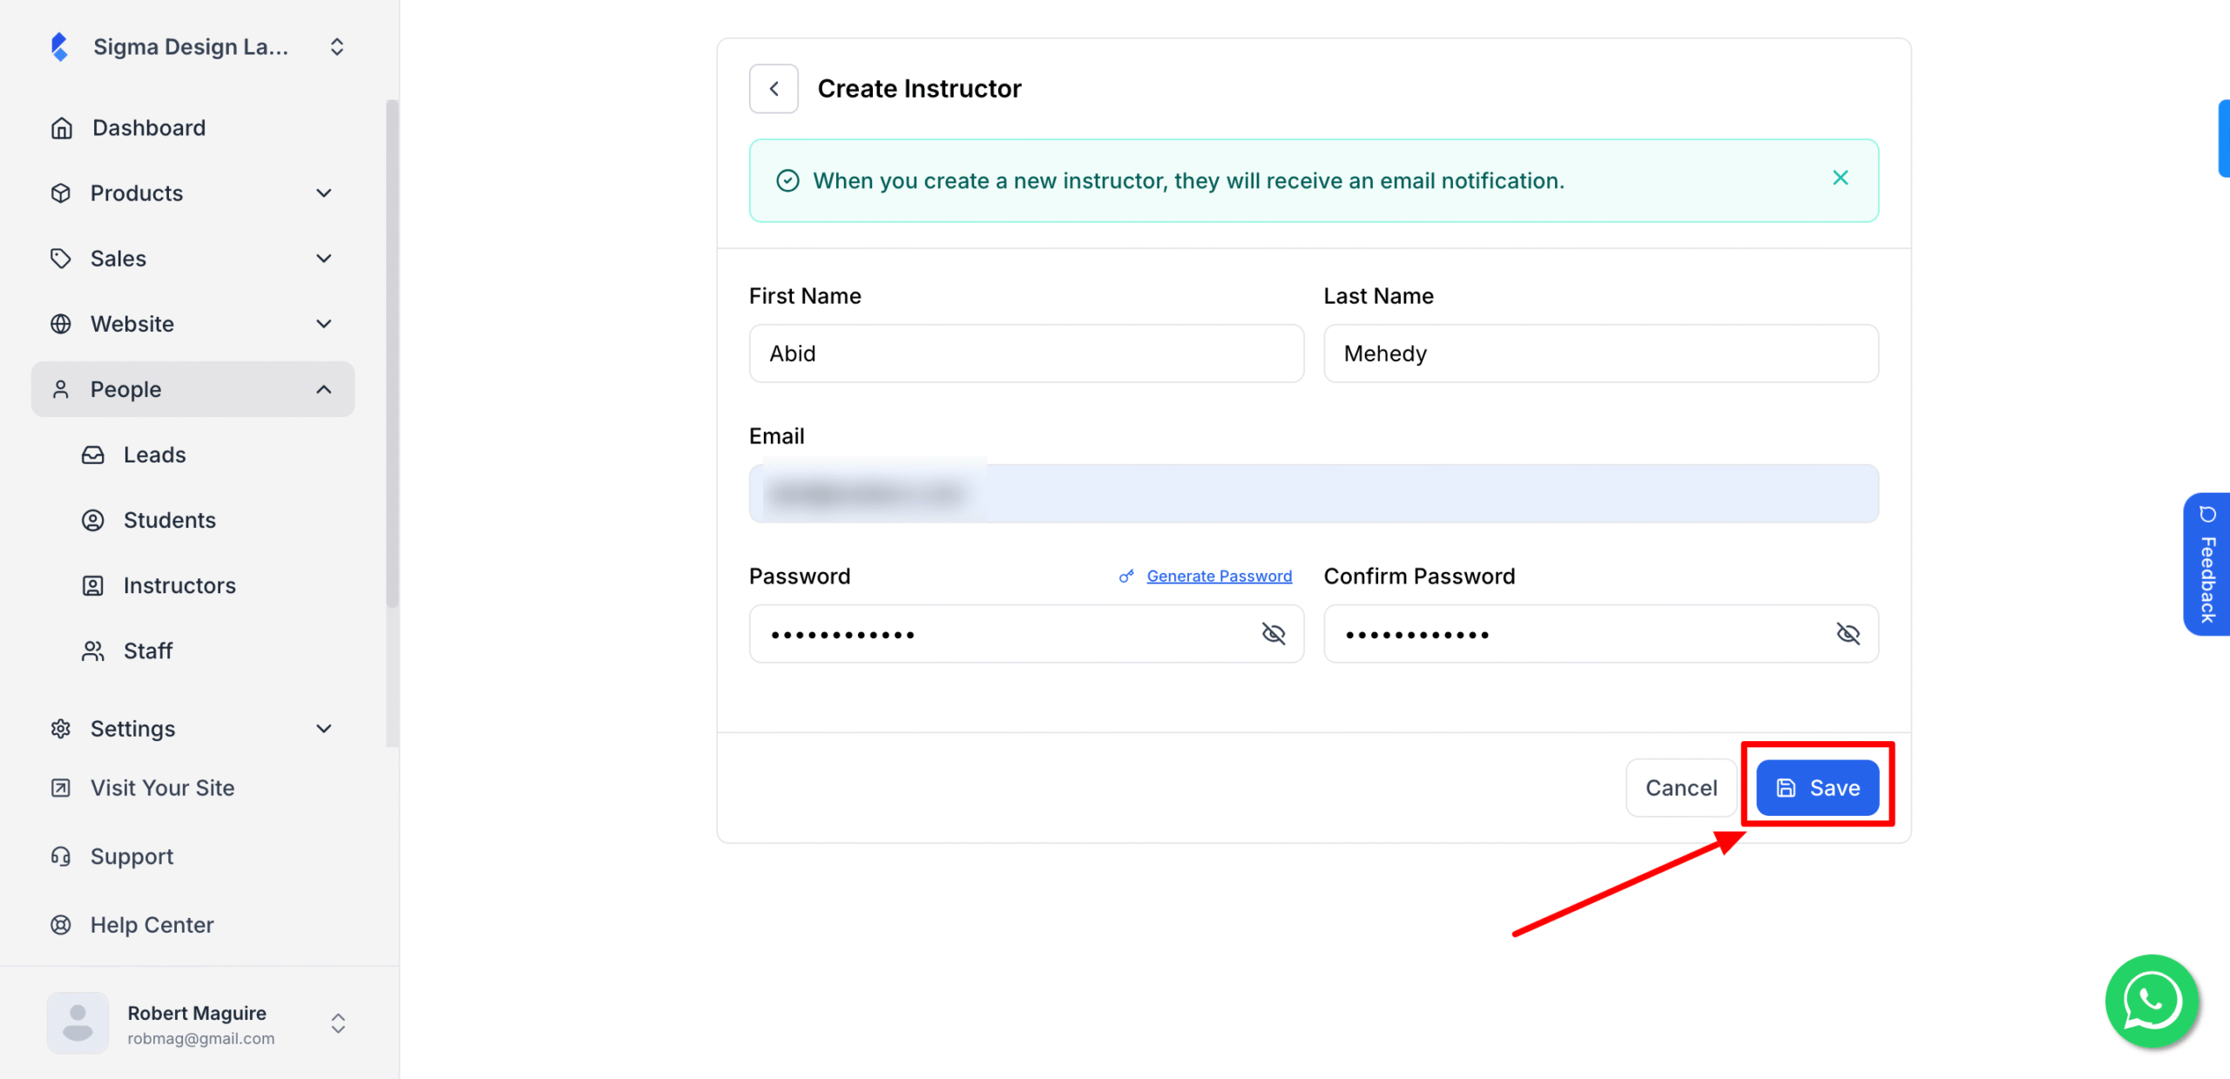Show the Confirm Password field characters
This screenshot has width=2230, height=1079.
(1848, 633)
